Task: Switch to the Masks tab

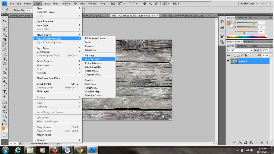Action: (x=247, y=42)
